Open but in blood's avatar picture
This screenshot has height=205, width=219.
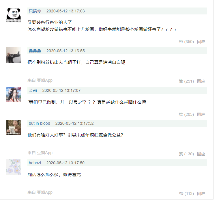click(x=14, y=127)
